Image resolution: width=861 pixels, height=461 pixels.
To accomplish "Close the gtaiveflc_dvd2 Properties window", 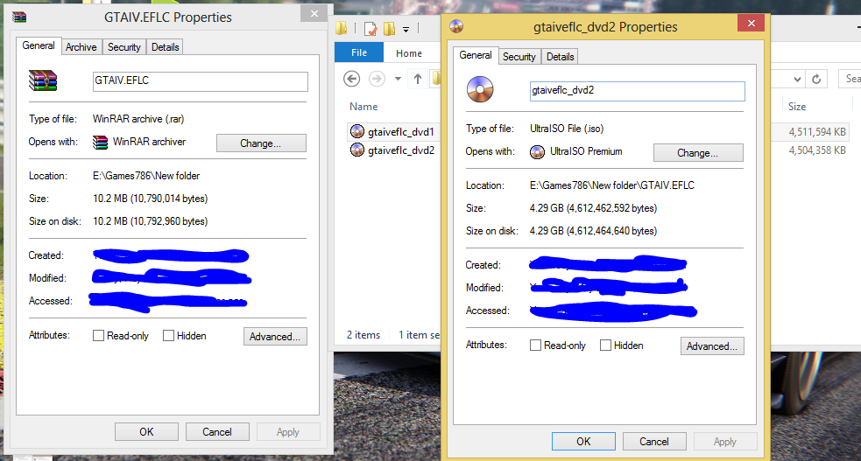I will click(752, 23).
